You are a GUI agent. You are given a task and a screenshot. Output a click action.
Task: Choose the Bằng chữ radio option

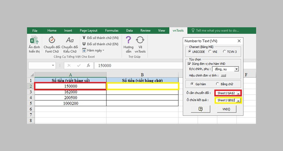tap(218, 84)
